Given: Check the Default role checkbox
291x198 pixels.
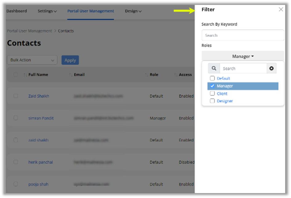Looking at the screenshot, I should pyautogui.click(x=212, y=79).
